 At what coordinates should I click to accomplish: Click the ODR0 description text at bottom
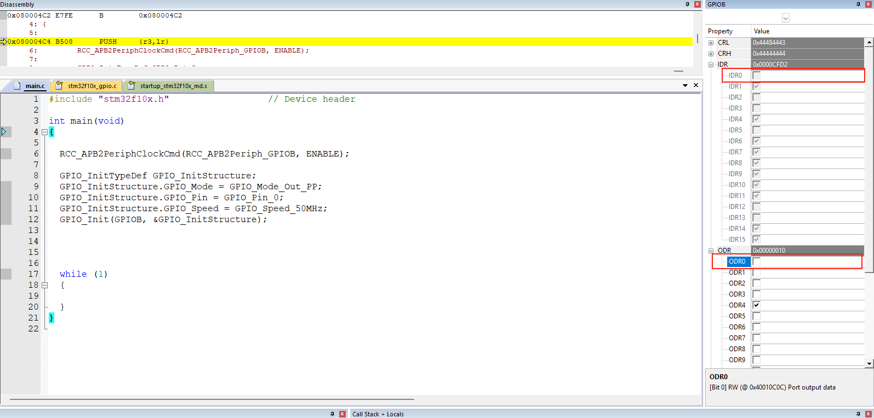click(x=773, y=387)
